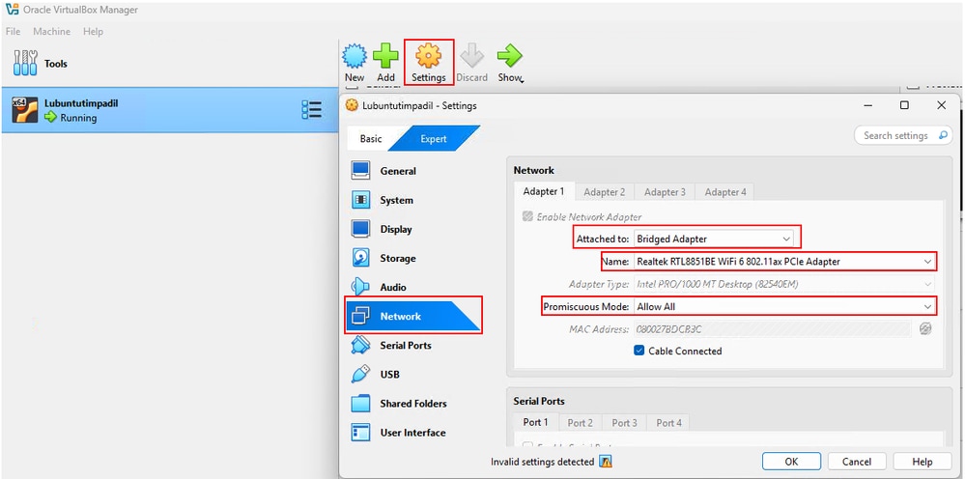Switch to the Basic settings mode tab
965x479 pixels.
tap(371, 139)
